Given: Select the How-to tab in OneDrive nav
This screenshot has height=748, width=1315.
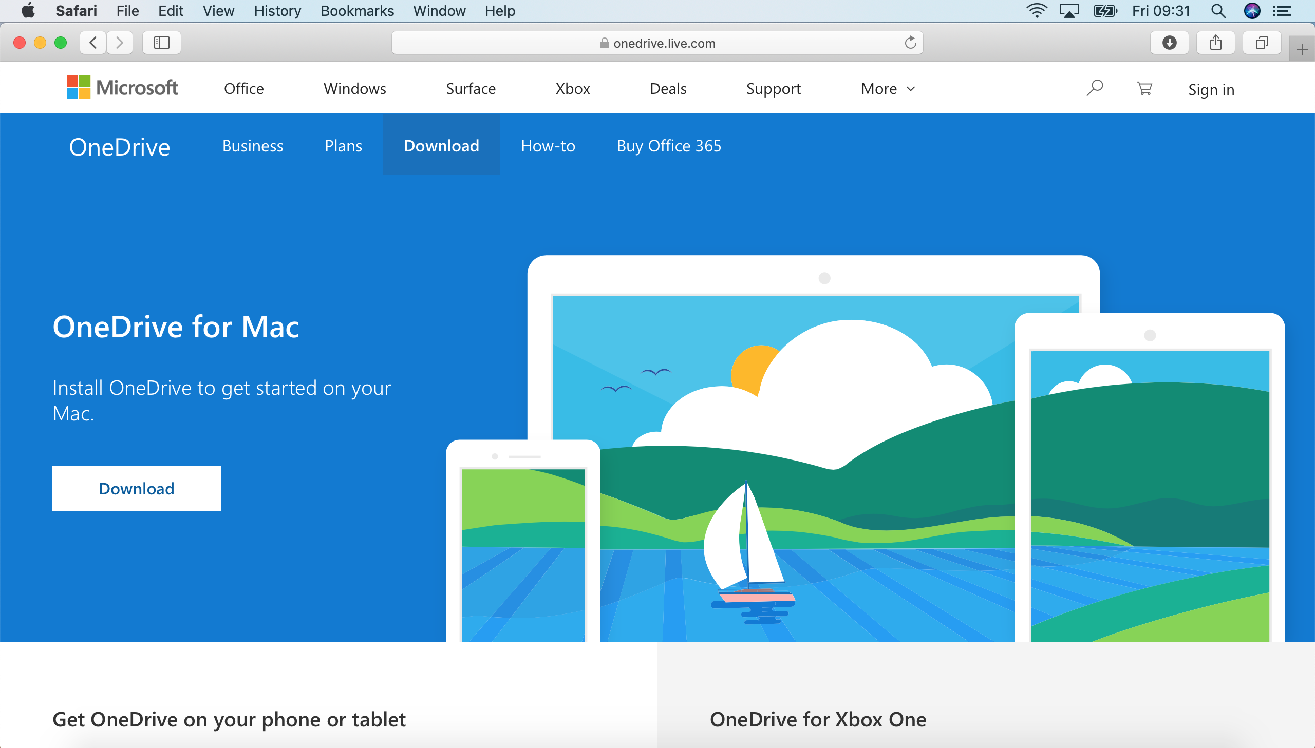Looking at the screenshot, I should [x=548, y=146].
